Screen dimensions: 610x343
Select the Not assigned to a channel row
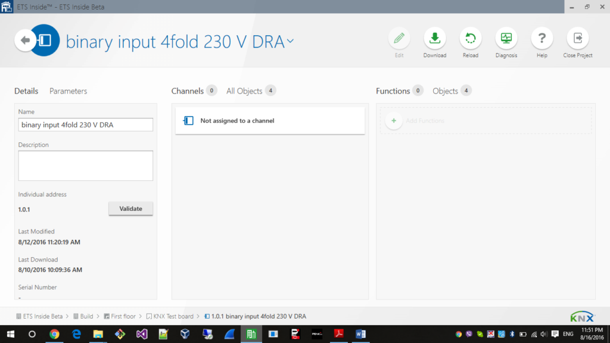[270, 120]
